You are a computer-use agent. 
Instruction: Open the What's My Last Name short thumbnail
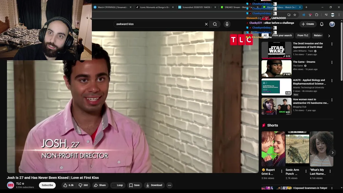click(322, 149)
